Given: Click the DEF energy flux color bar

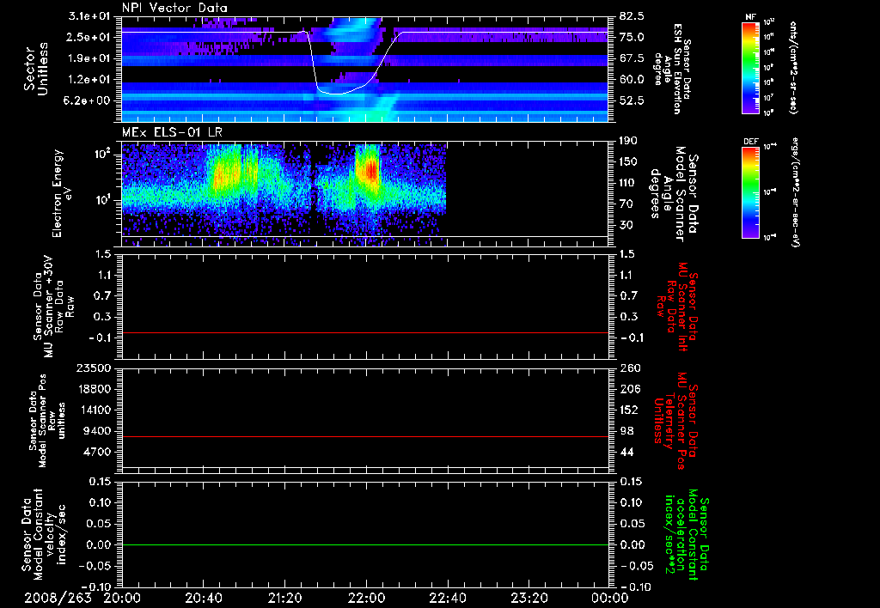Looking at the screenshot, I should pos(750,192).
